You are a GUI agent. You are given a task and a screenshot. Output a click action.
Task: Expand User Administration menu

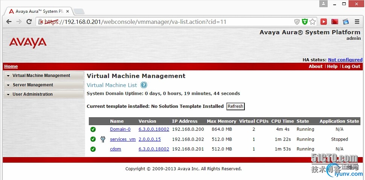click(44, 94)
